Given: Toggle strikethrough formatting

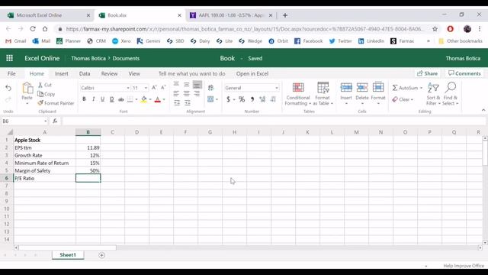Looking at the screenshot, I should point(120,99).
